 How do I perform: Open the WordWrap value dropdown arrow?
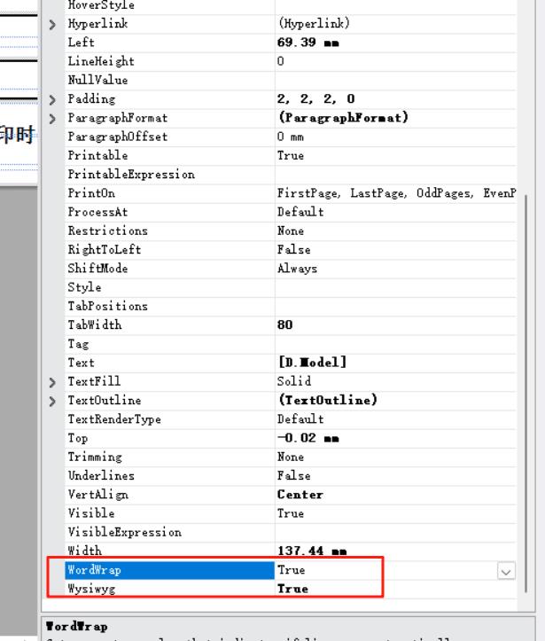[x=506, y=571]
